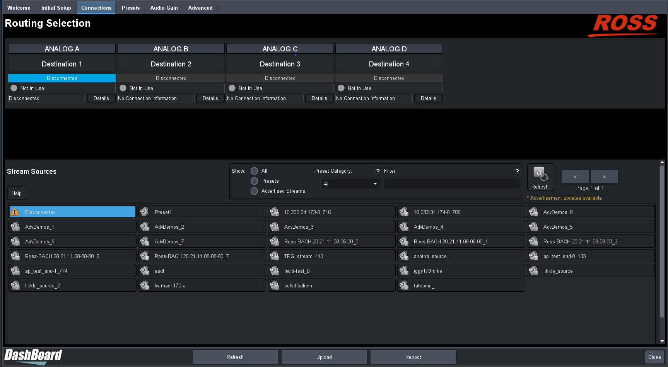Select the sdfsdfsdfnnn stream source
The width and height of the screenshot is (668, 367).
click(331, 285)
